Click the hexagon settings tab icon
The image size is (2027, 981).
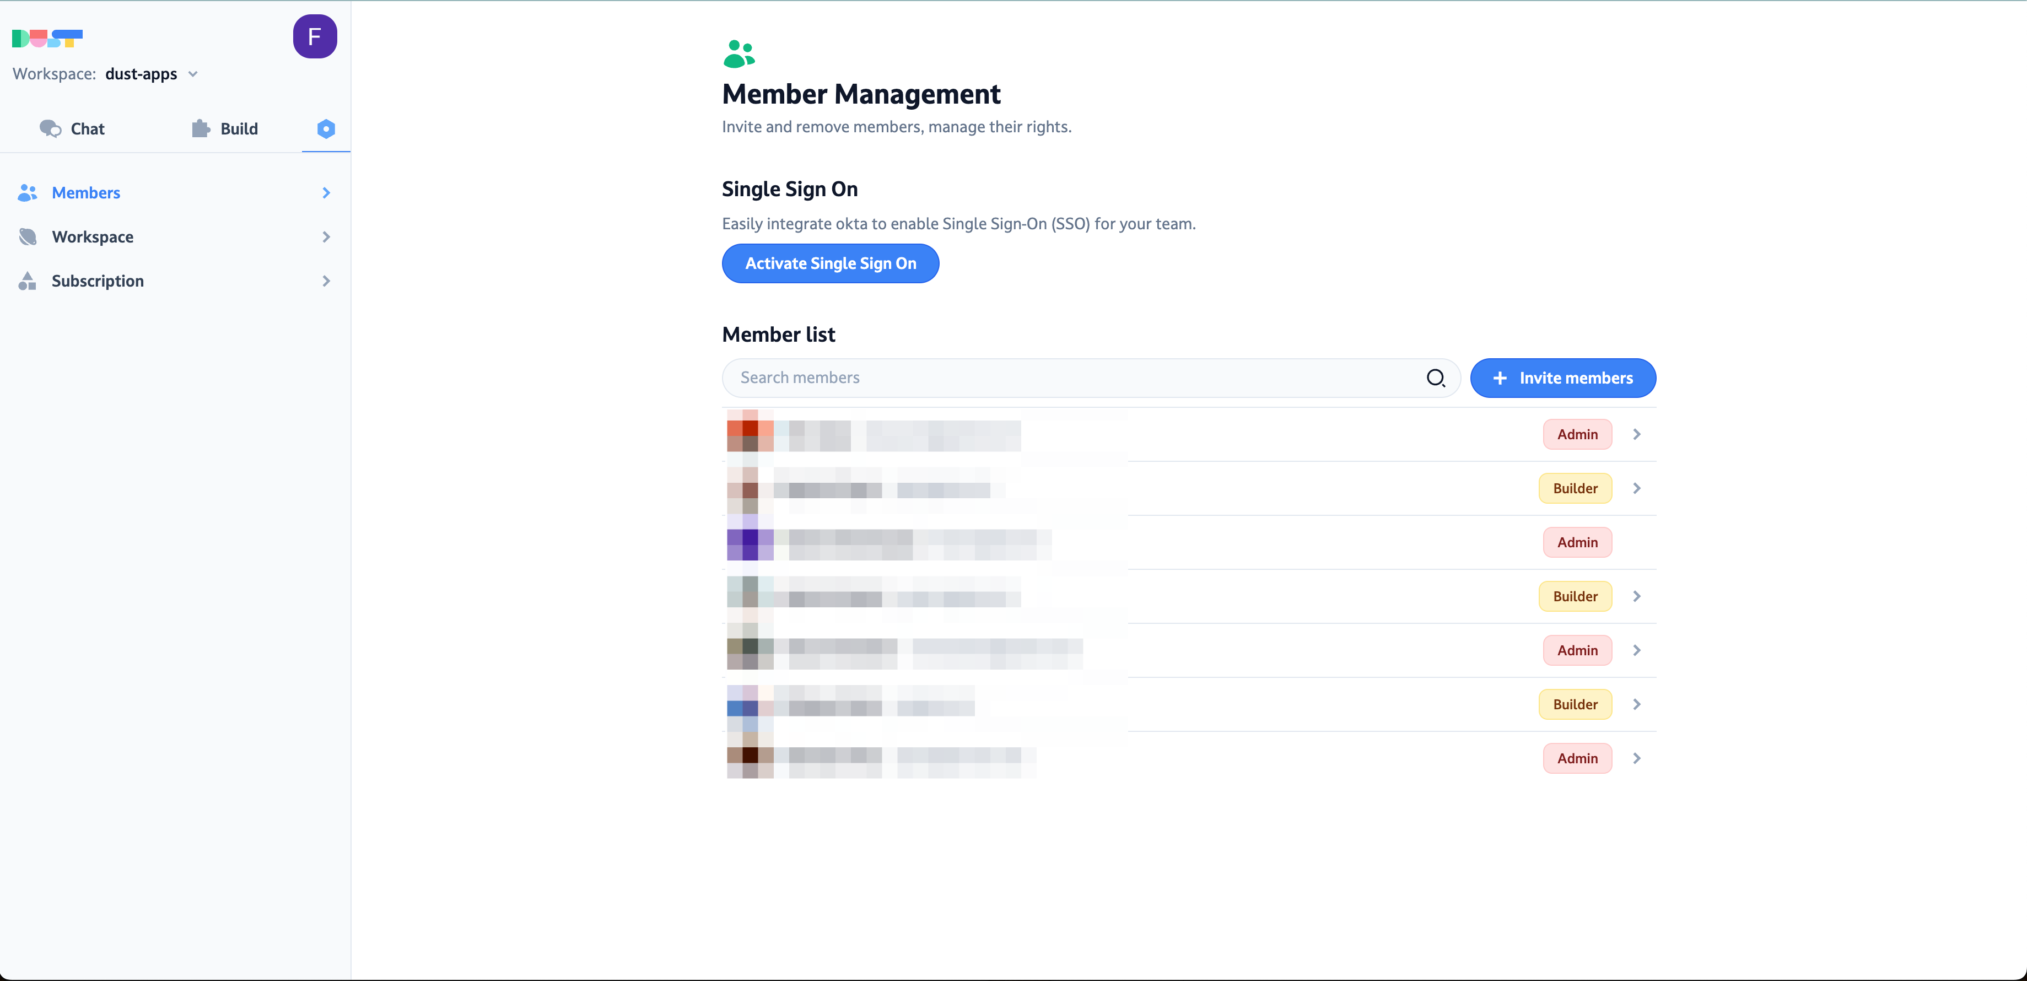[326, 128]
